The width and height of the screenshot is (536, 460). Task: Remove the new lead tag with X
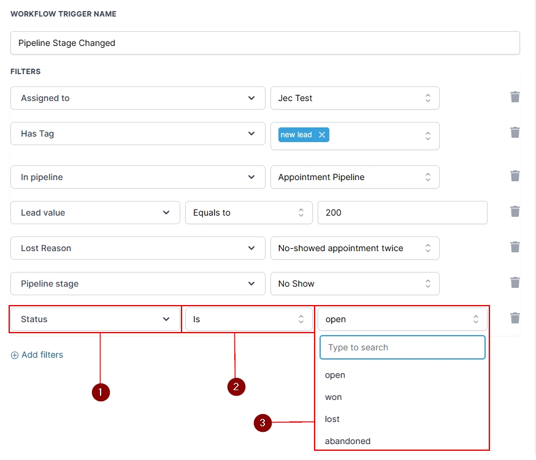[x=321, y=135]
